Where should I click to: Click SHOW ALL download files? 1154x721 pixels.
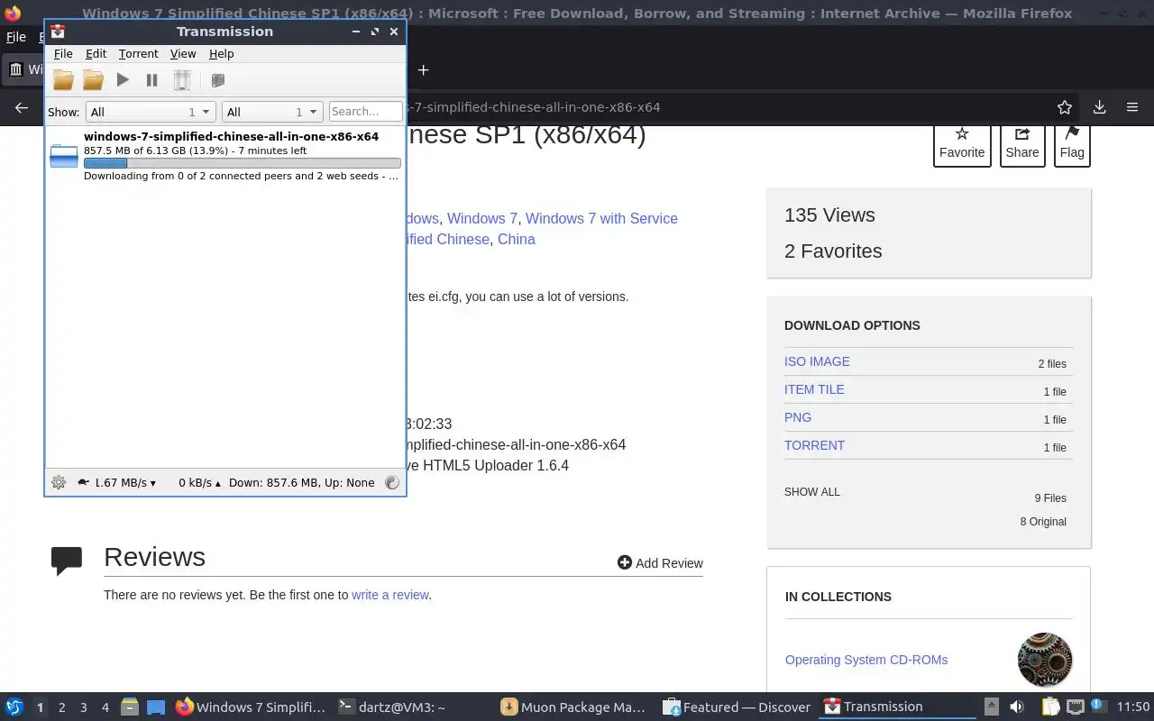coord(811,492)
